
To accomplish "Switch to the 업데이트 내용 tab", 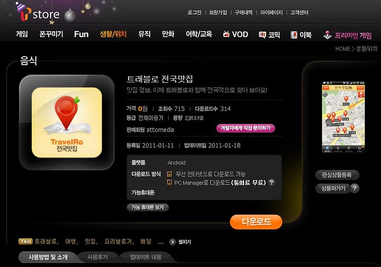I will (x=146, y=257).
